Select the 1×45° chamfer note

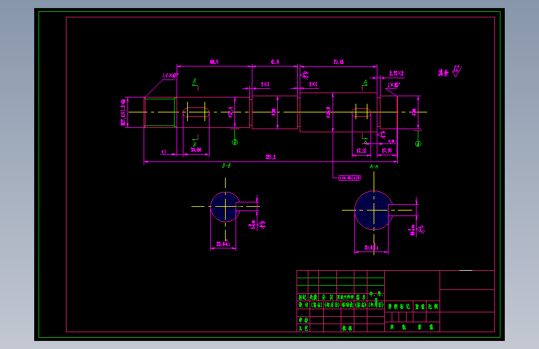(x=394, y=85)
